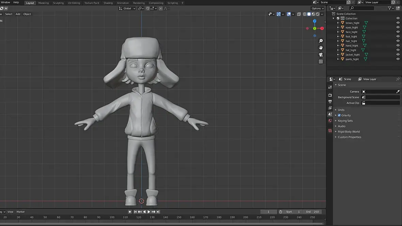Open the Texture properties checkerboard icon
The height and width of the screenshot is (226, 402).
tap(330, 131)
